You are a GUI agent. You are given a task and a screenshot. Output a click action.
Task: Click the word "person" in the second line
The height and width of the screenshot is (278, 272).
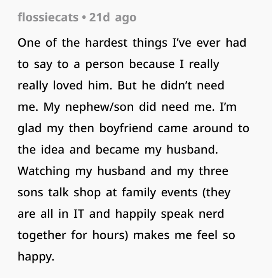pos(105,65)
